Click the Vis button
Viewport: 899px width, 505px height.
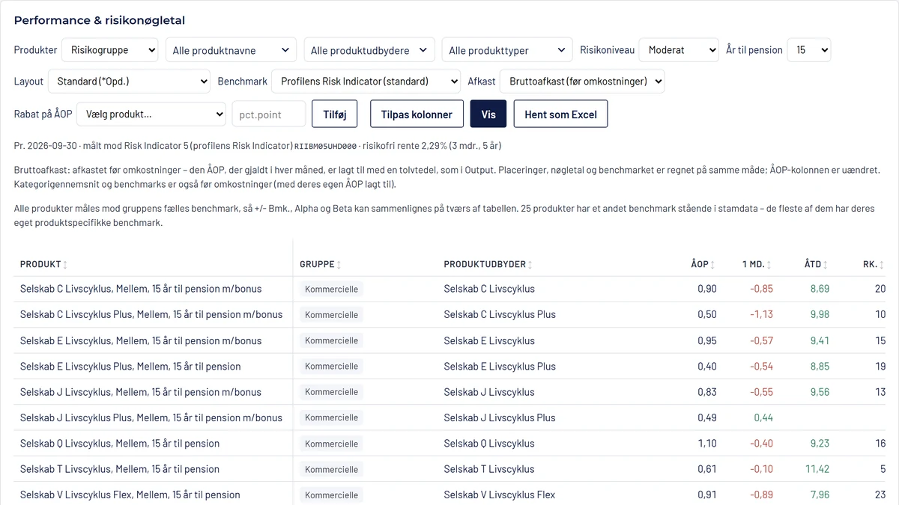(488, 114)
